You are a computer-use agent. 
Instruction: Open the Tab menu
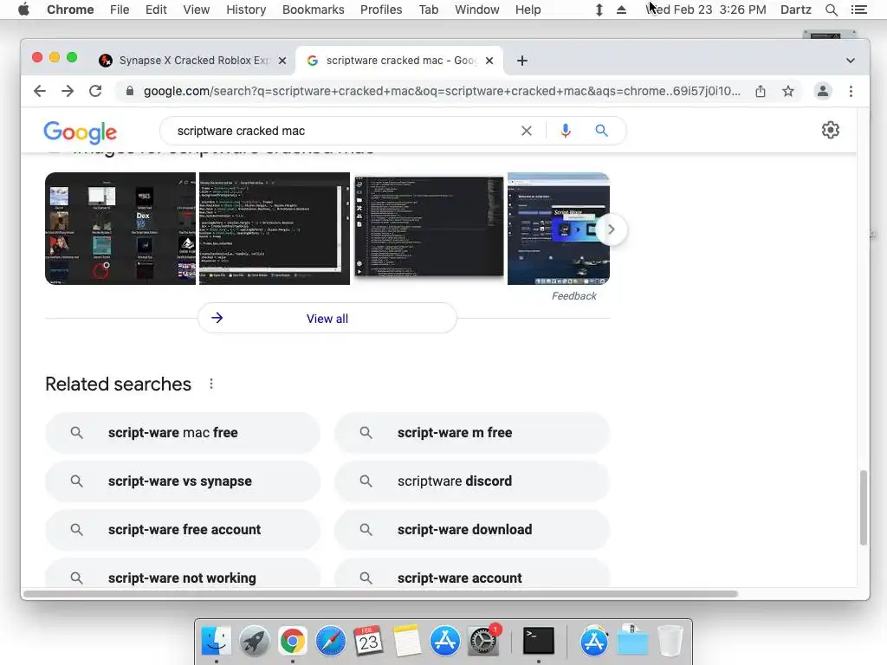click(x=428, y=10)
